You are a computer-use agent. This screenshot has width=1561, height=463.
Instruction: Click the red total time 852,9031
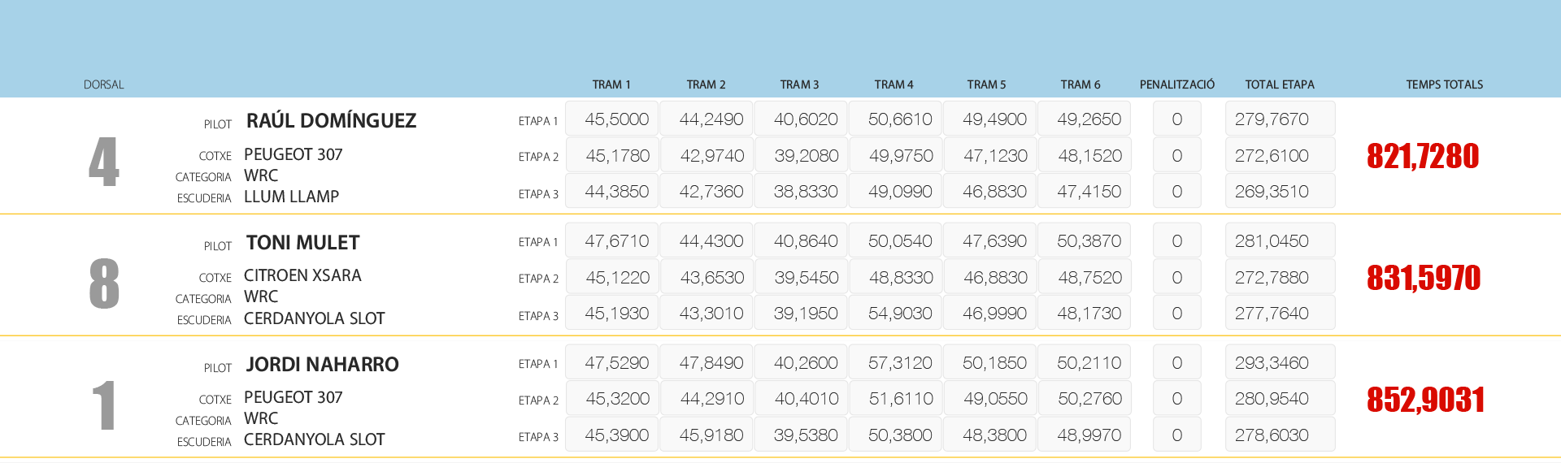click(x=1425, y=400)
